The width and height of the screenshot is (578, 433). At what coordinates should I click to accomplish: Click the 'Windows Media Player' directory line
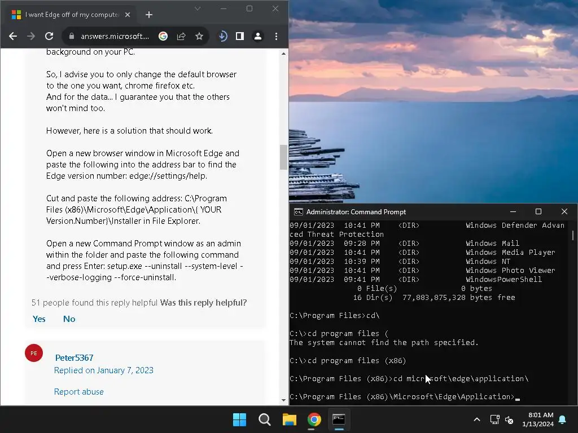422,252
